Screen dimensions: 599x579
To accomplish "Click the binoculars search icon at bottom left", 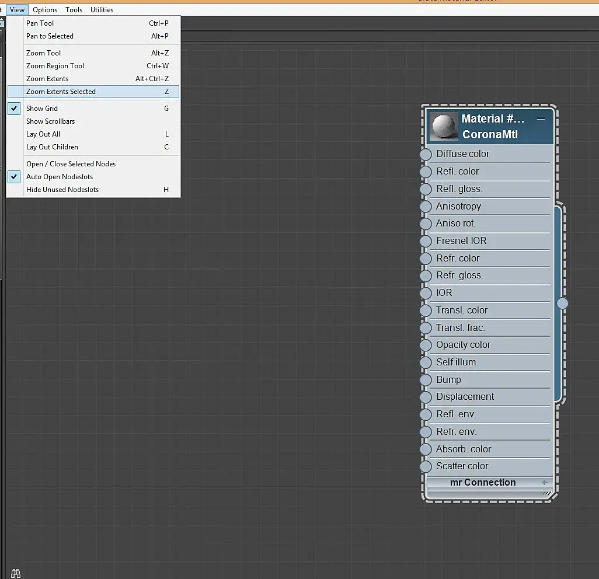I will coord(16,573).
